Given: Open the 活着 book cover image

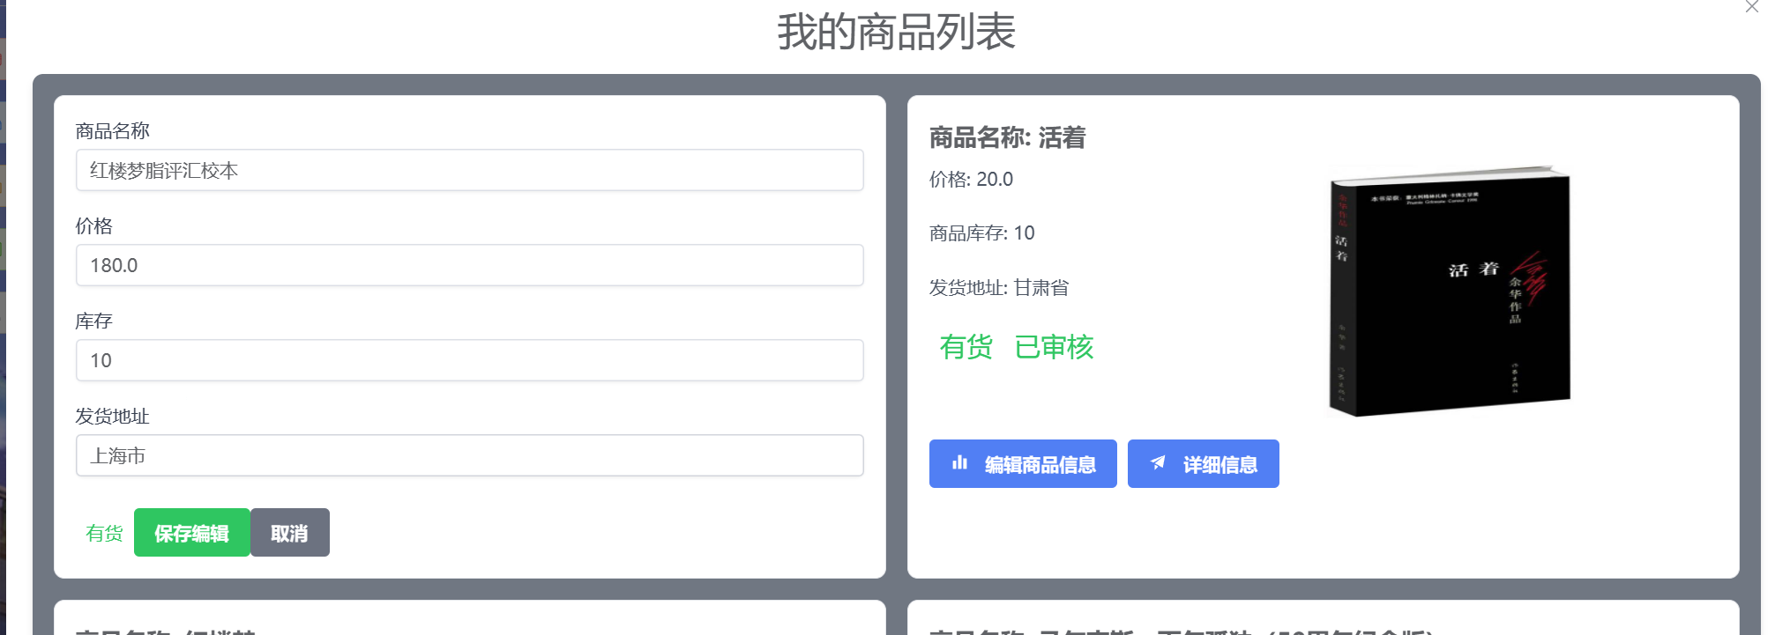Looking at the screenshot, I should point(1449,291).
